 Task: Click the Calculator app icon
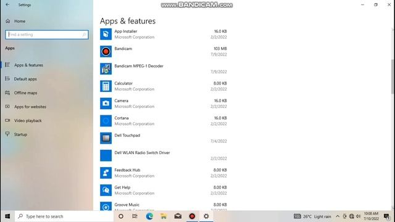[x=106, y=86]
